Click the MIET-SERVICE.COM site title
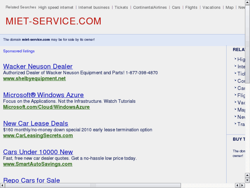 pos(53,21)
